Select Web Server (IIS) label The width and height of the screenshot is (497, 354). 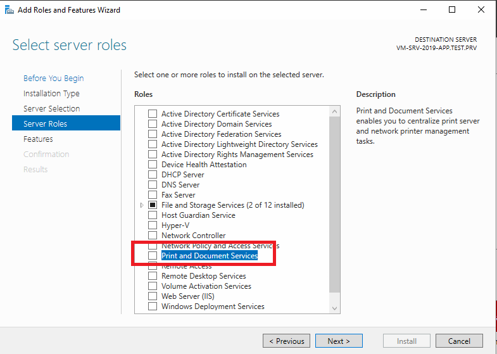[x=187, y=296]
